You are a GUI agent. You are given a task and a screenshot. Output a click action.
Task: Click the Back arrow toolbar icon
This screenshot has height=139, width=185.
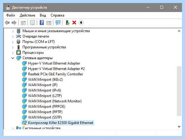pos(7,23)
